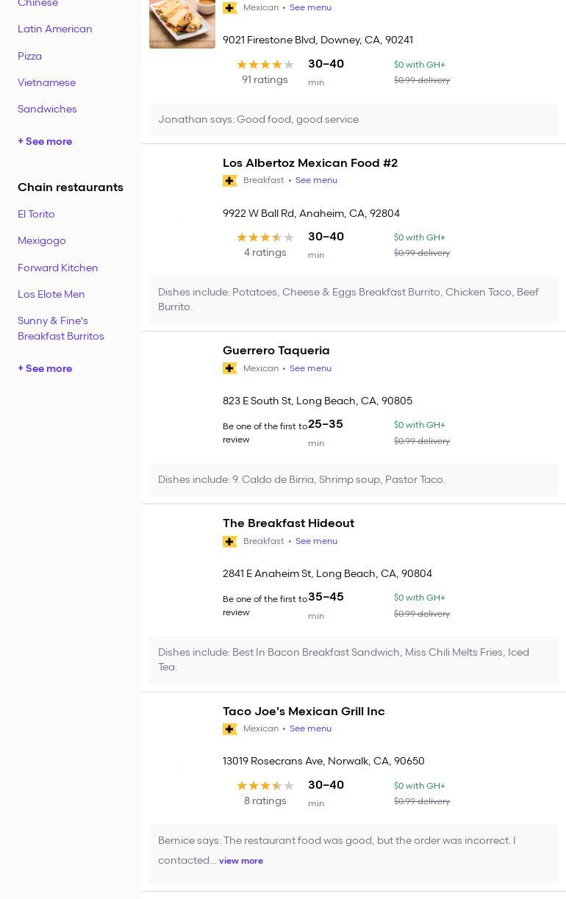
Task: Open Sunny & Fine's Breakfast Burritos
Action: click(x=60, y=329)
